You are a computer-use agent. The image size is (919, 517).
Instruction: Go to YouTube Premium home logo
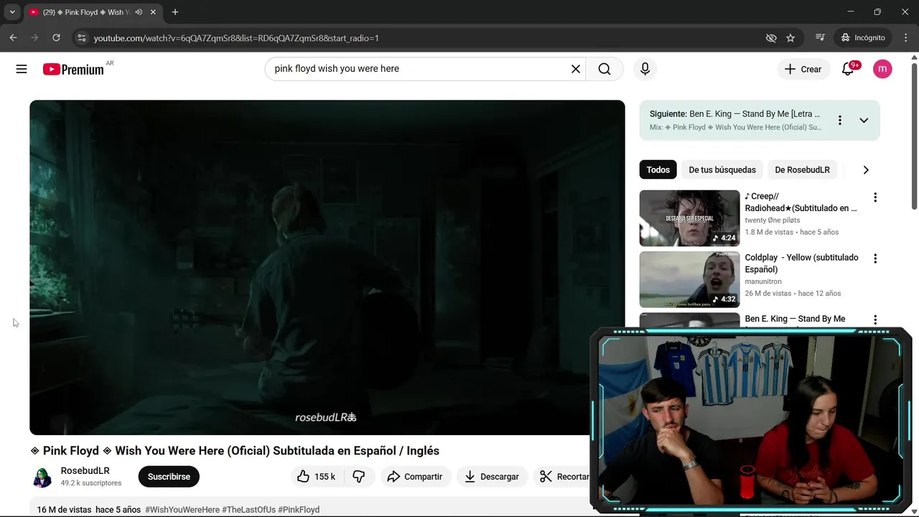click(x=73, y=69)
